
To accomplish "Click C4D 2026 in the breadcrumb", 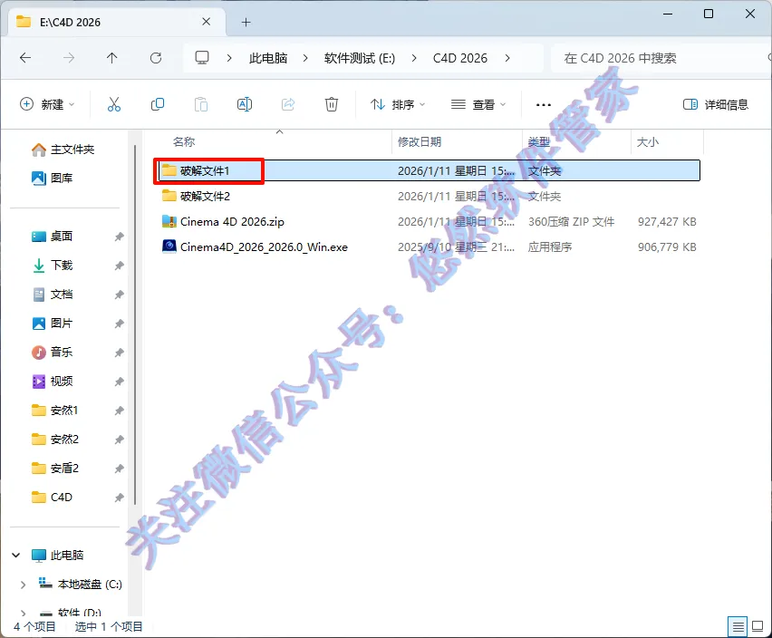I will point(460,58).
